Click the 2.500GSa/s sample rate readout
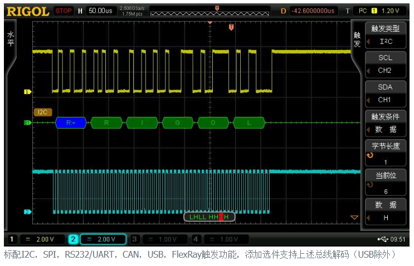 click(x=132, y=8)
